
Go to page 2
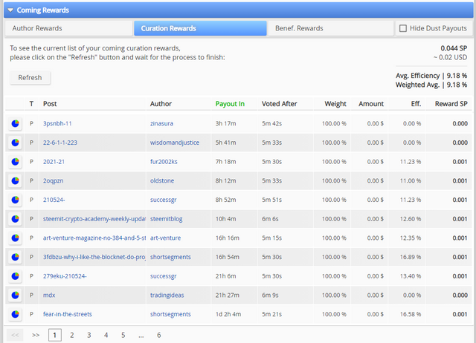72,335
